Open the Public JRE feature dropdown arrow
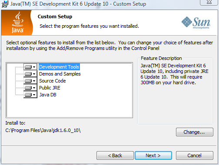The height and width of the screenshot is (165, 219). pyautogui.click(x=34, y=88)
